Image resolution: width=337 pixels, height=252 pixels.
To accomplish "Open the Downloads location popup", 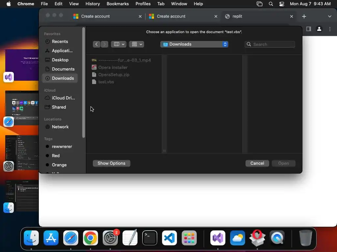I will [194, 44].
